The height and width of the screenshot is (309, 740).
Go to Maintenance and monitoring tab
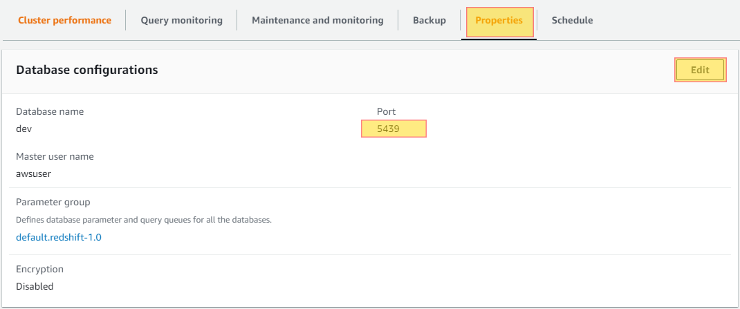click(317, 20)
